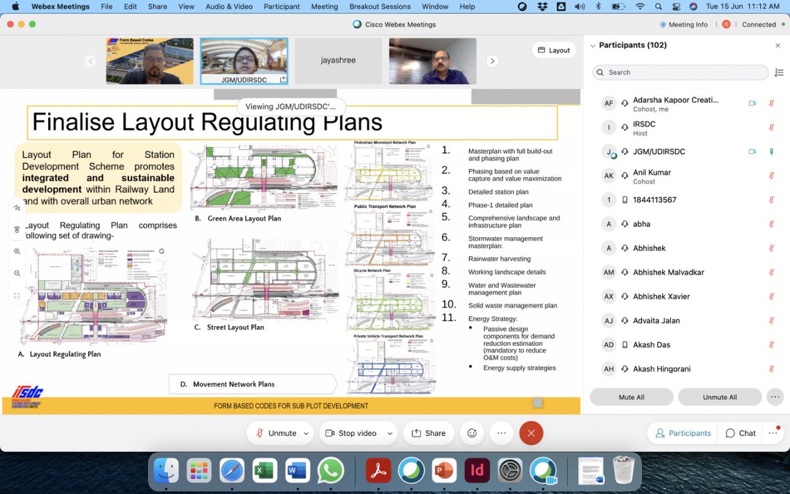Click the participants Search field
This screenshot has height=494, width=790.
[x=680, y=72]
